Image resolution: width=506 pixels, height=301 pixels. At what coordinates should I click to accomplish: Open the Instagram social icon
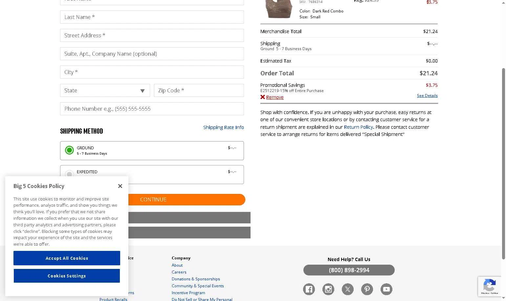pos(328,289)
